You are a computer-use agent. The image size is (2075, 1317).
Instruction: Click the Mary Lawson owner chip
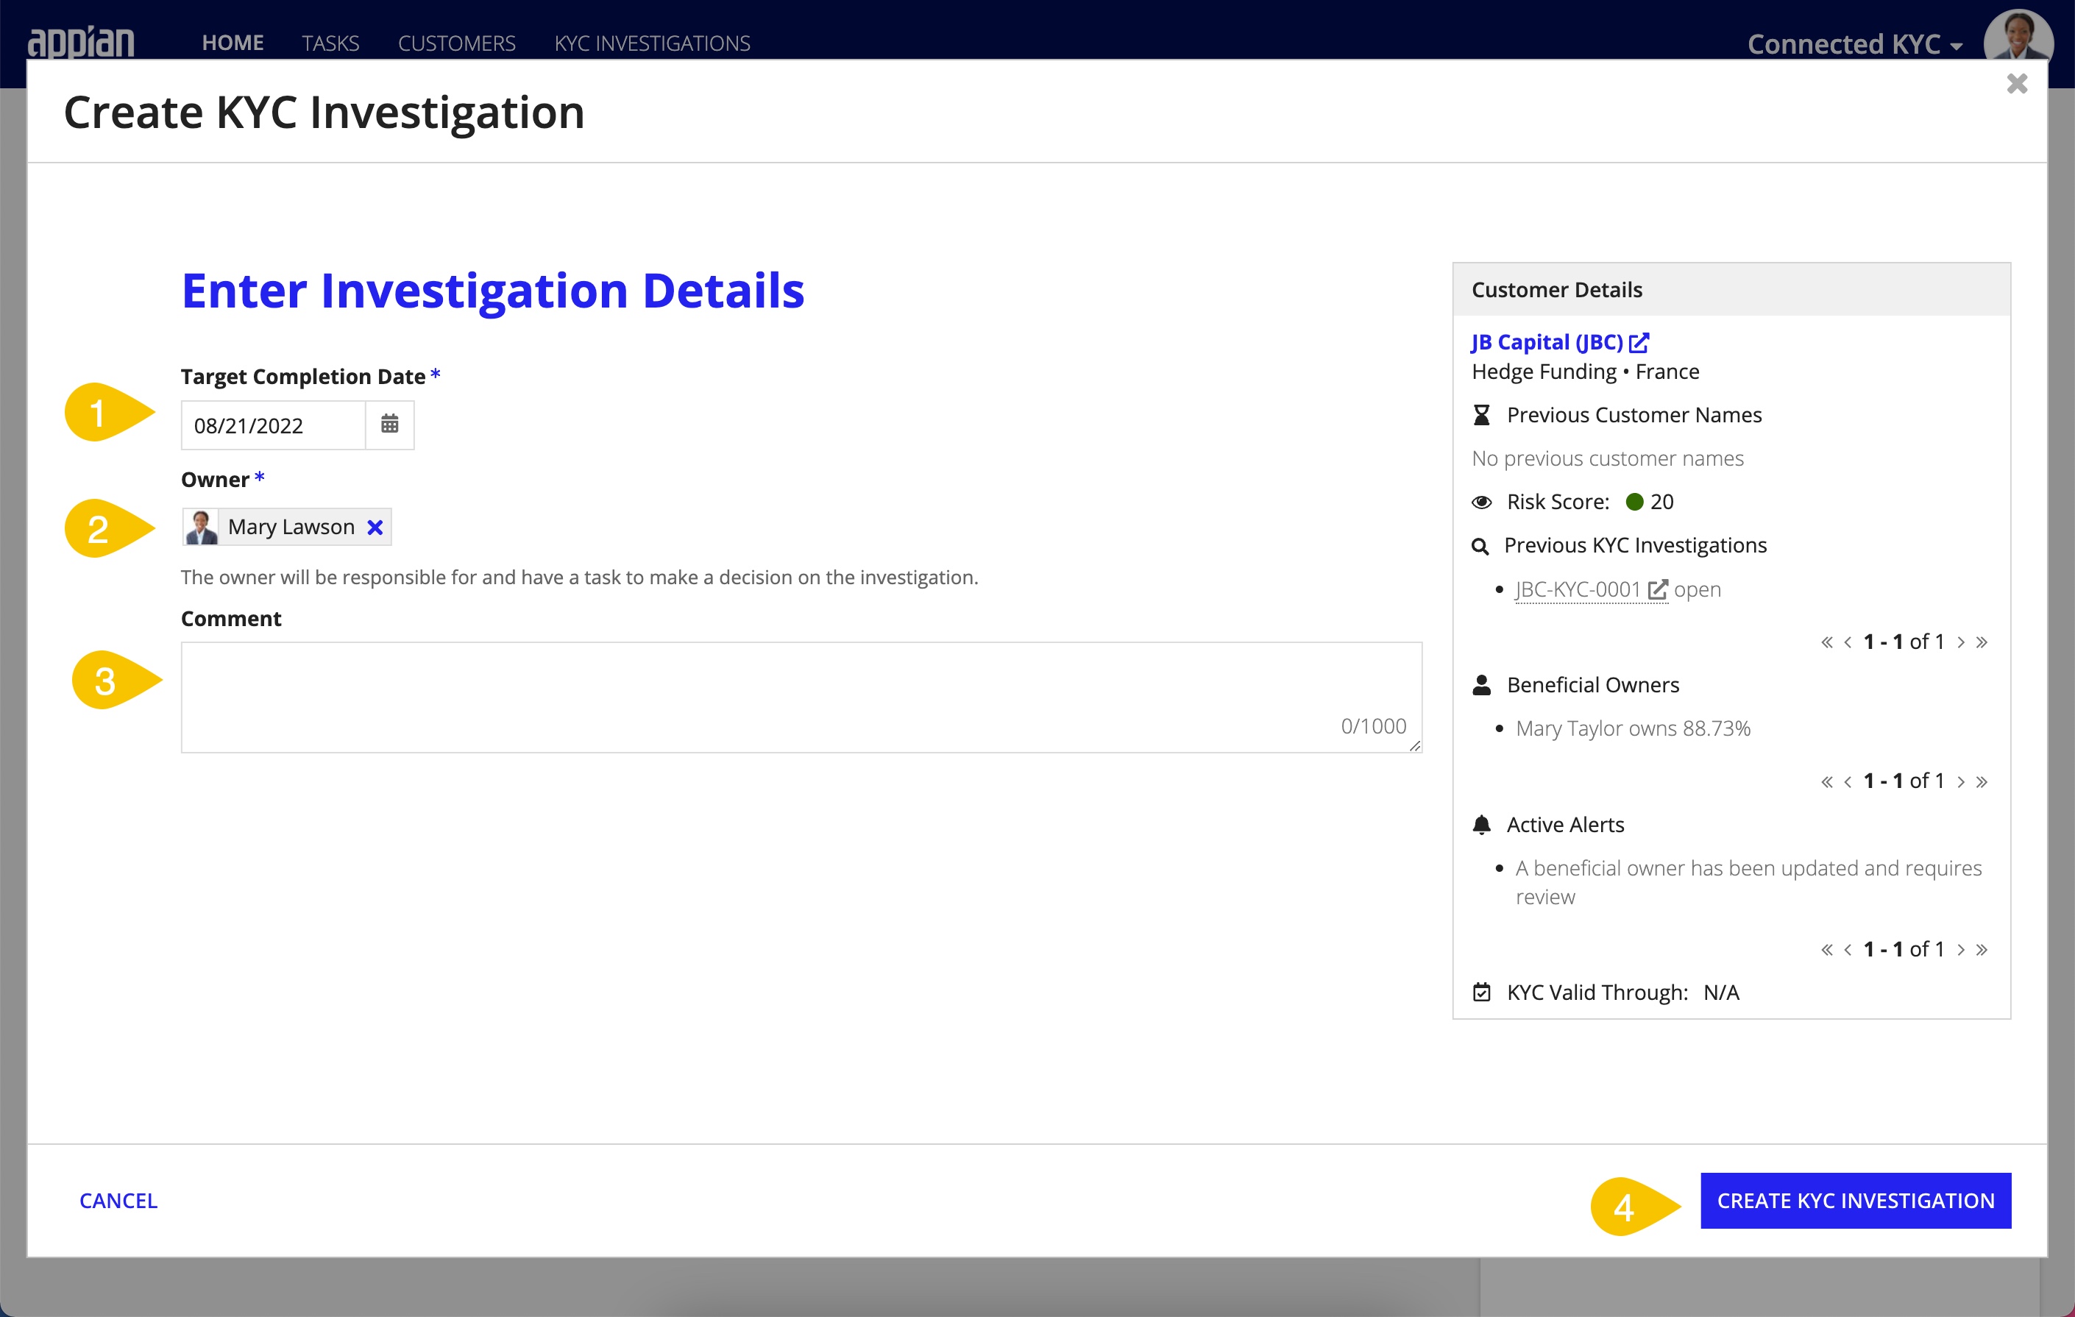pos(287,528)
